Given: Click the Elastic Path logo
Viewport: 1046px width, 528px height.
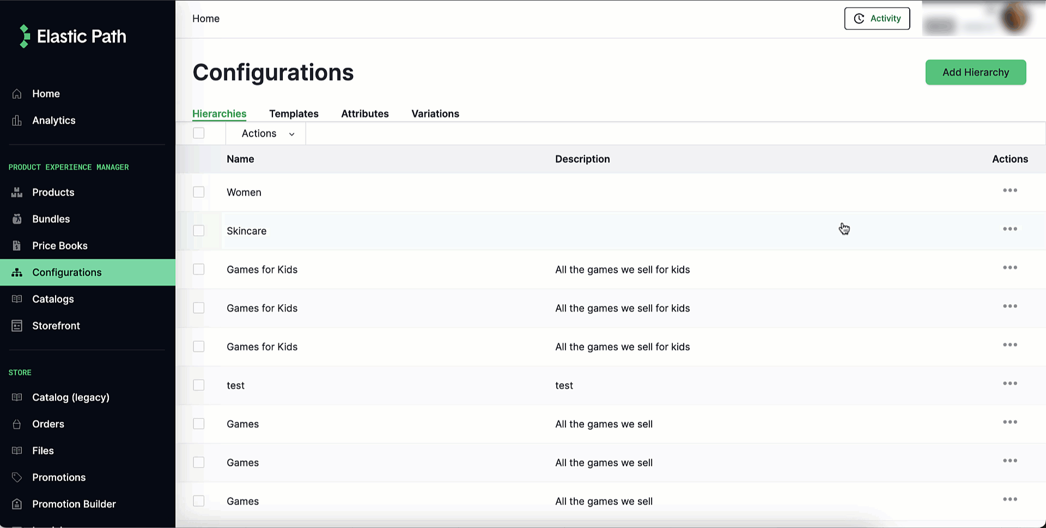Looking at the screenshot, I should click(x=71, y=36).
